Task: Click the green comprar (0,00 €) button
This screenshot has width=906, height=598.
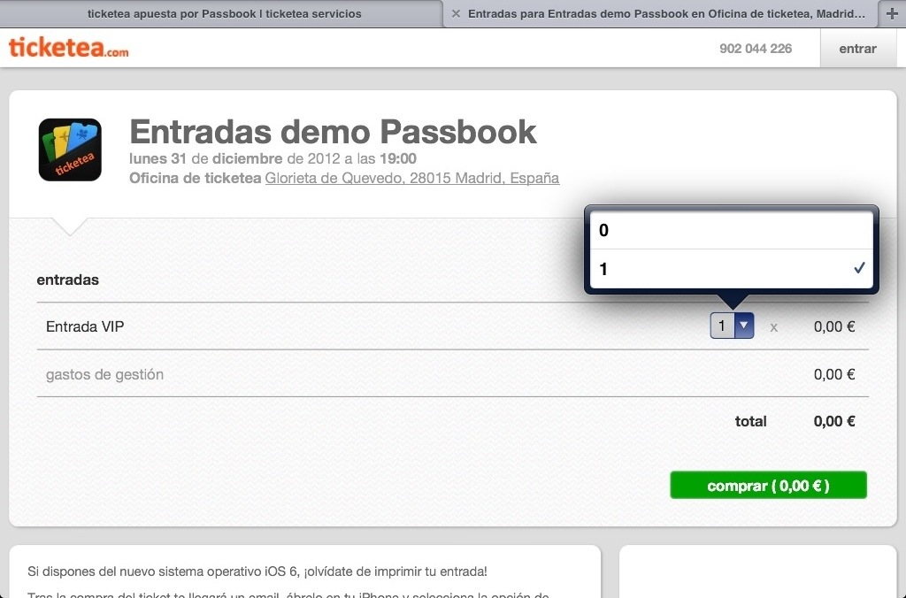Action: pos(768,486)
